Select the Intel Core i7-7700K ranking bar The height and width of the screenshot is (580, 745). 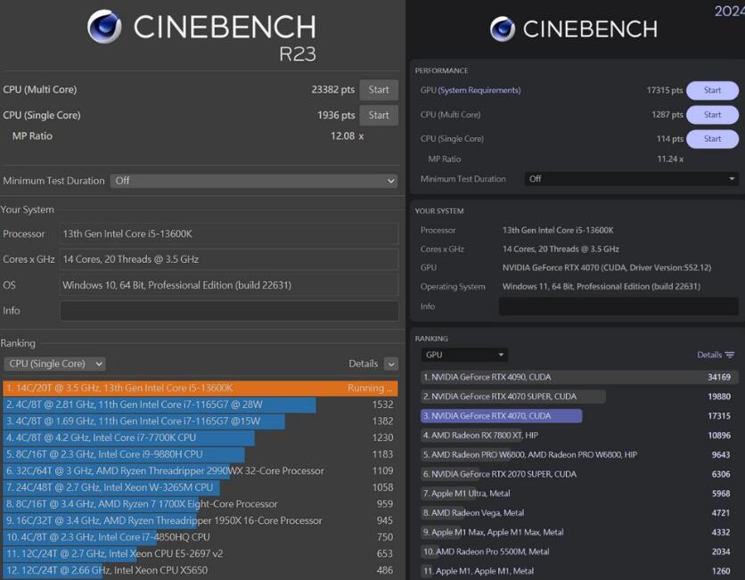tap(129, 437)
